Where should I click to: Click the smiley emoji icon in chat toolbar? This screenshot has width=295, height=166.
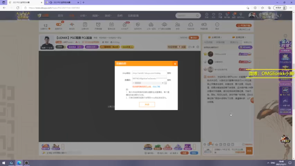(x=205, y=144)
